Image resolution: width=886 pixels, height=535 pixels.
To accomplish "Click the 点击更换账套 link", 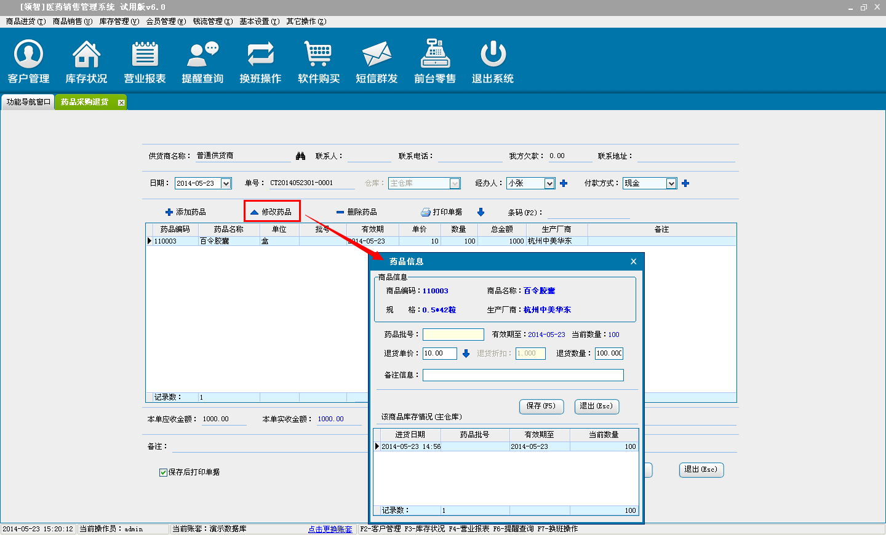I will coord(330,529).
